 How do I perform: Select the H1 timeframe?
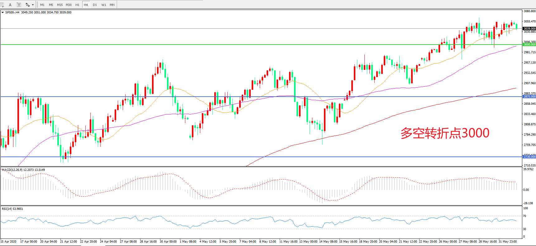[x=77, y=5]
